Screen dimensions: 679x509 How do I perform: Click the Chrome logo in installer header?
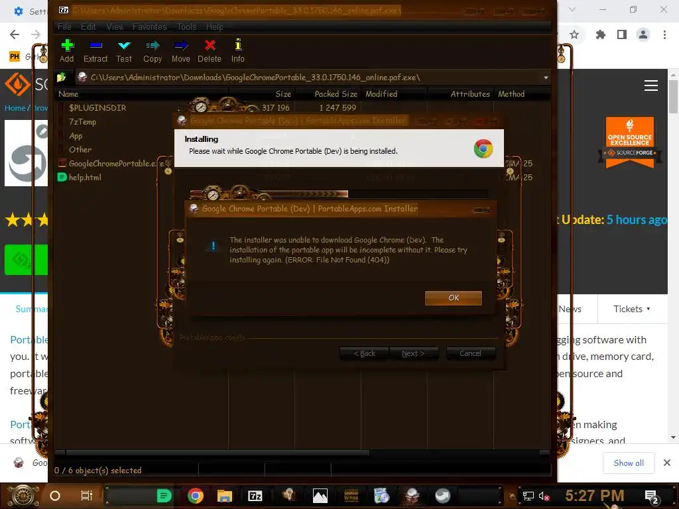click(x=483, y=148)
